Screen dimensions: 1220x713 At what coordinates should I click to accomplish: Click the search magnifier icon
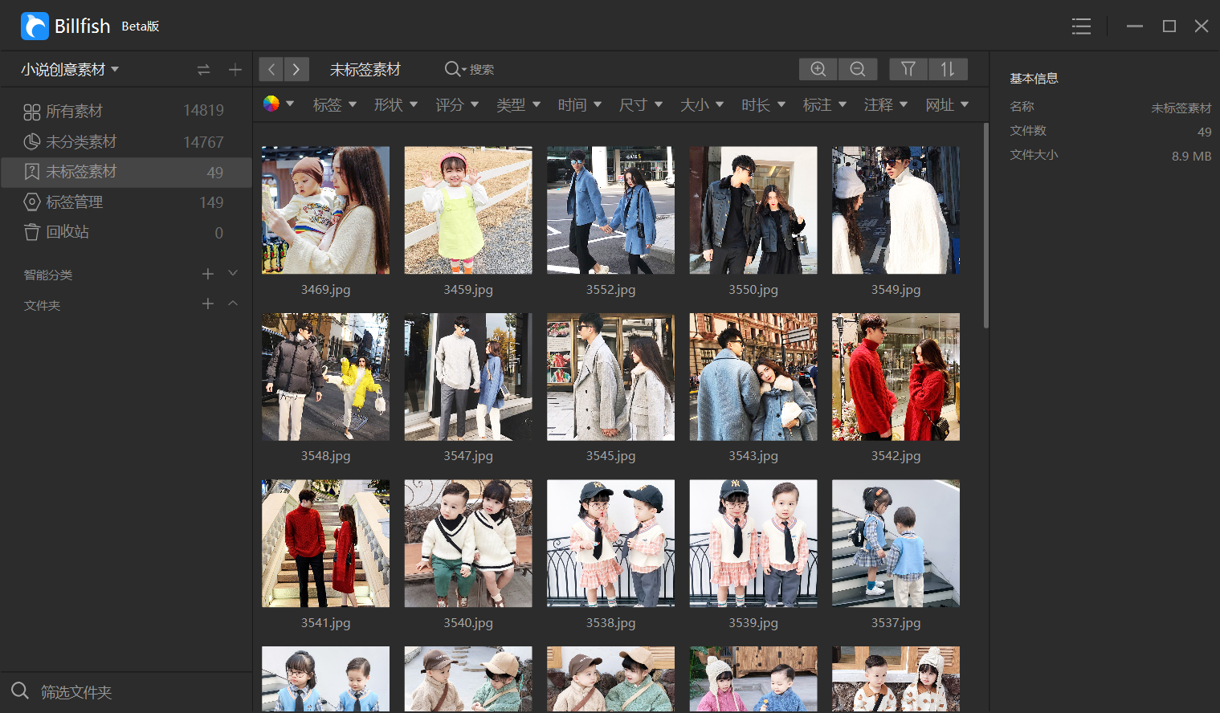click(452, 69)
